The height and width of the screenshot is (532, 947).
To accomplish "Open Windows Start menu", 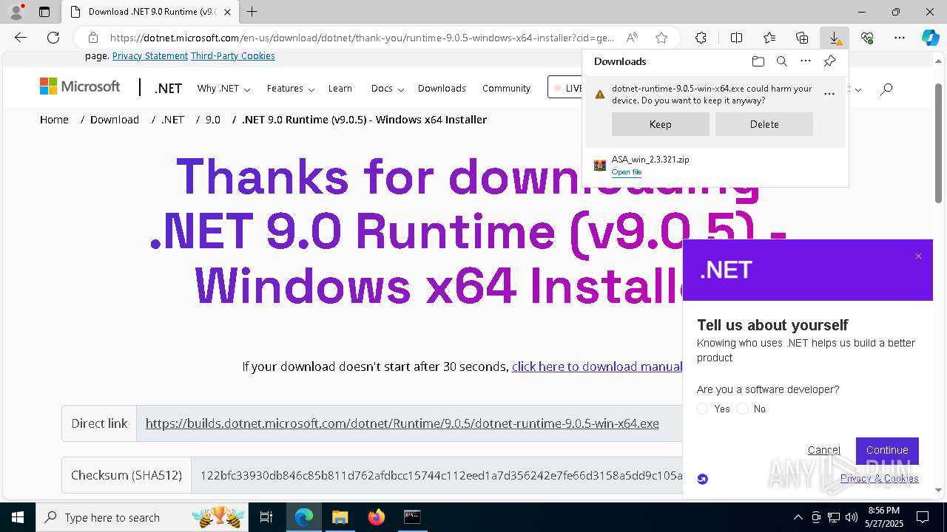I will click(18, 517).
